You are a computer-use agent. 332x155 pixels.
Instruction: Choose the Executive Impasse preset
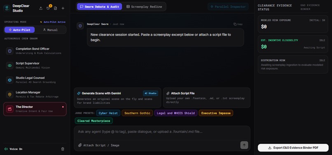[216, 113]
